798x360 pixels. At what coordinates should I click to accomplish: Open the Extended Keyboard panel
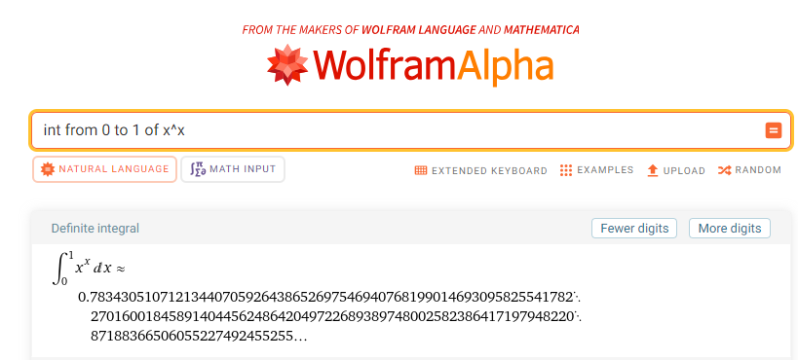[x=481, y=170]
